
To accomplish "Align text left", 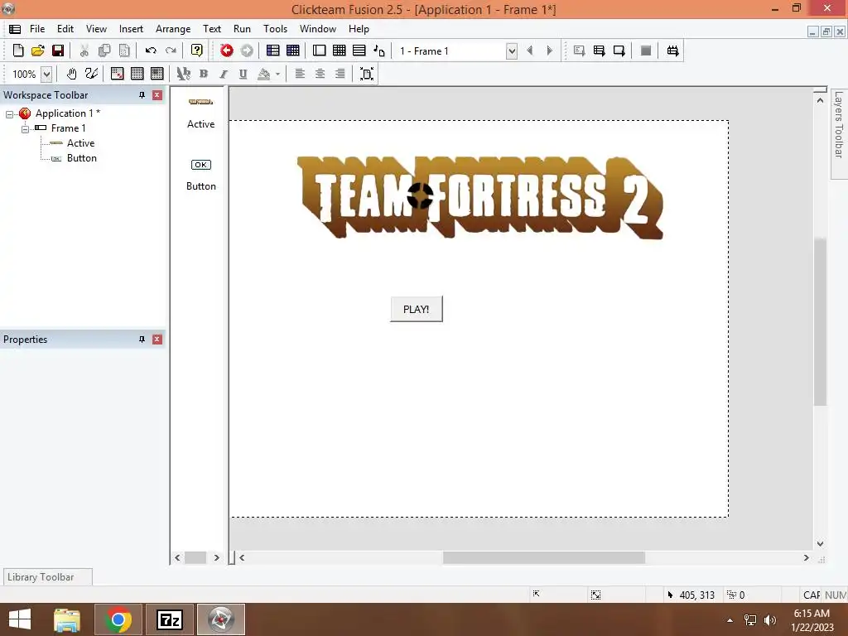I will (300, 74).
